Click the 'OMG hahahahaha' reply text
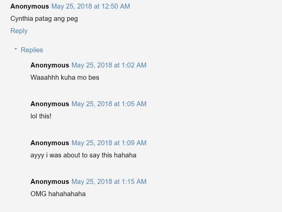This screenshot has width=282, height=212. pyautogui.click(x=58, y=194)
